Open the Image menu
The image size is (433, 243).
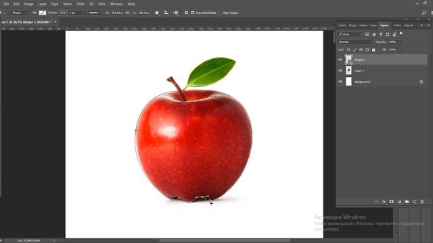pyautogui.click(x=28, y=4)
